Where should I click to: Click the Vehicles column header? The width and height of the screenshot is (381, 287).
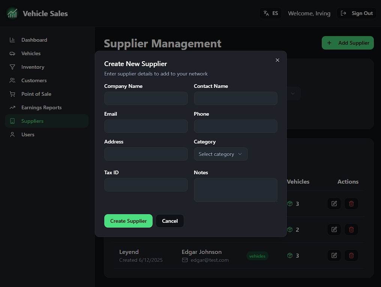298,181
